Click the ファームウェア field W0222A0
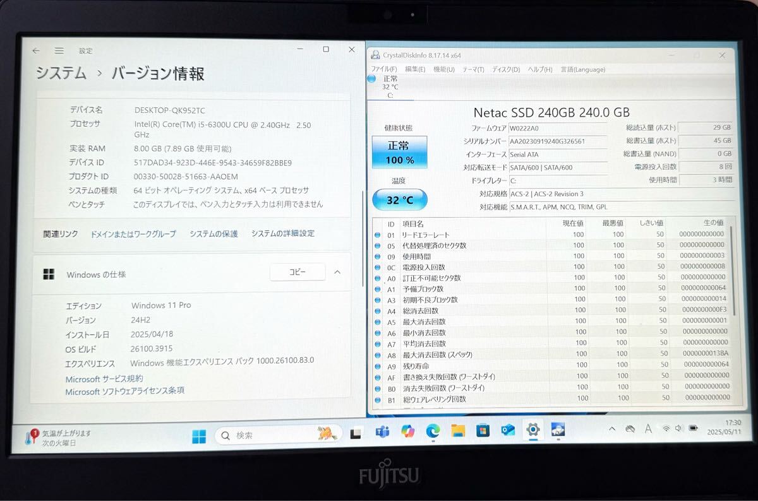Image resolution: width=758 pixels, height=501 pixels. 558,128
